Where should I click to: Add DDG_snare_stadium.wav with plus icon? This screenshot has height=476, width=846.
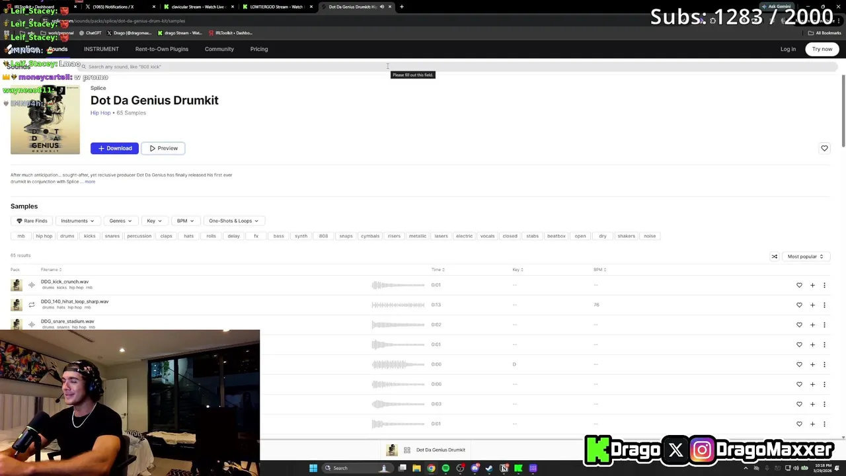coord(812,325)
